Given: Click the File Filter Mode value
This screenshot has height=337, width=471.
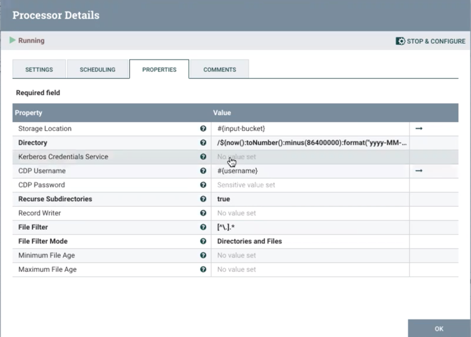Looking at the screenshot, I should tap(249, 241).
